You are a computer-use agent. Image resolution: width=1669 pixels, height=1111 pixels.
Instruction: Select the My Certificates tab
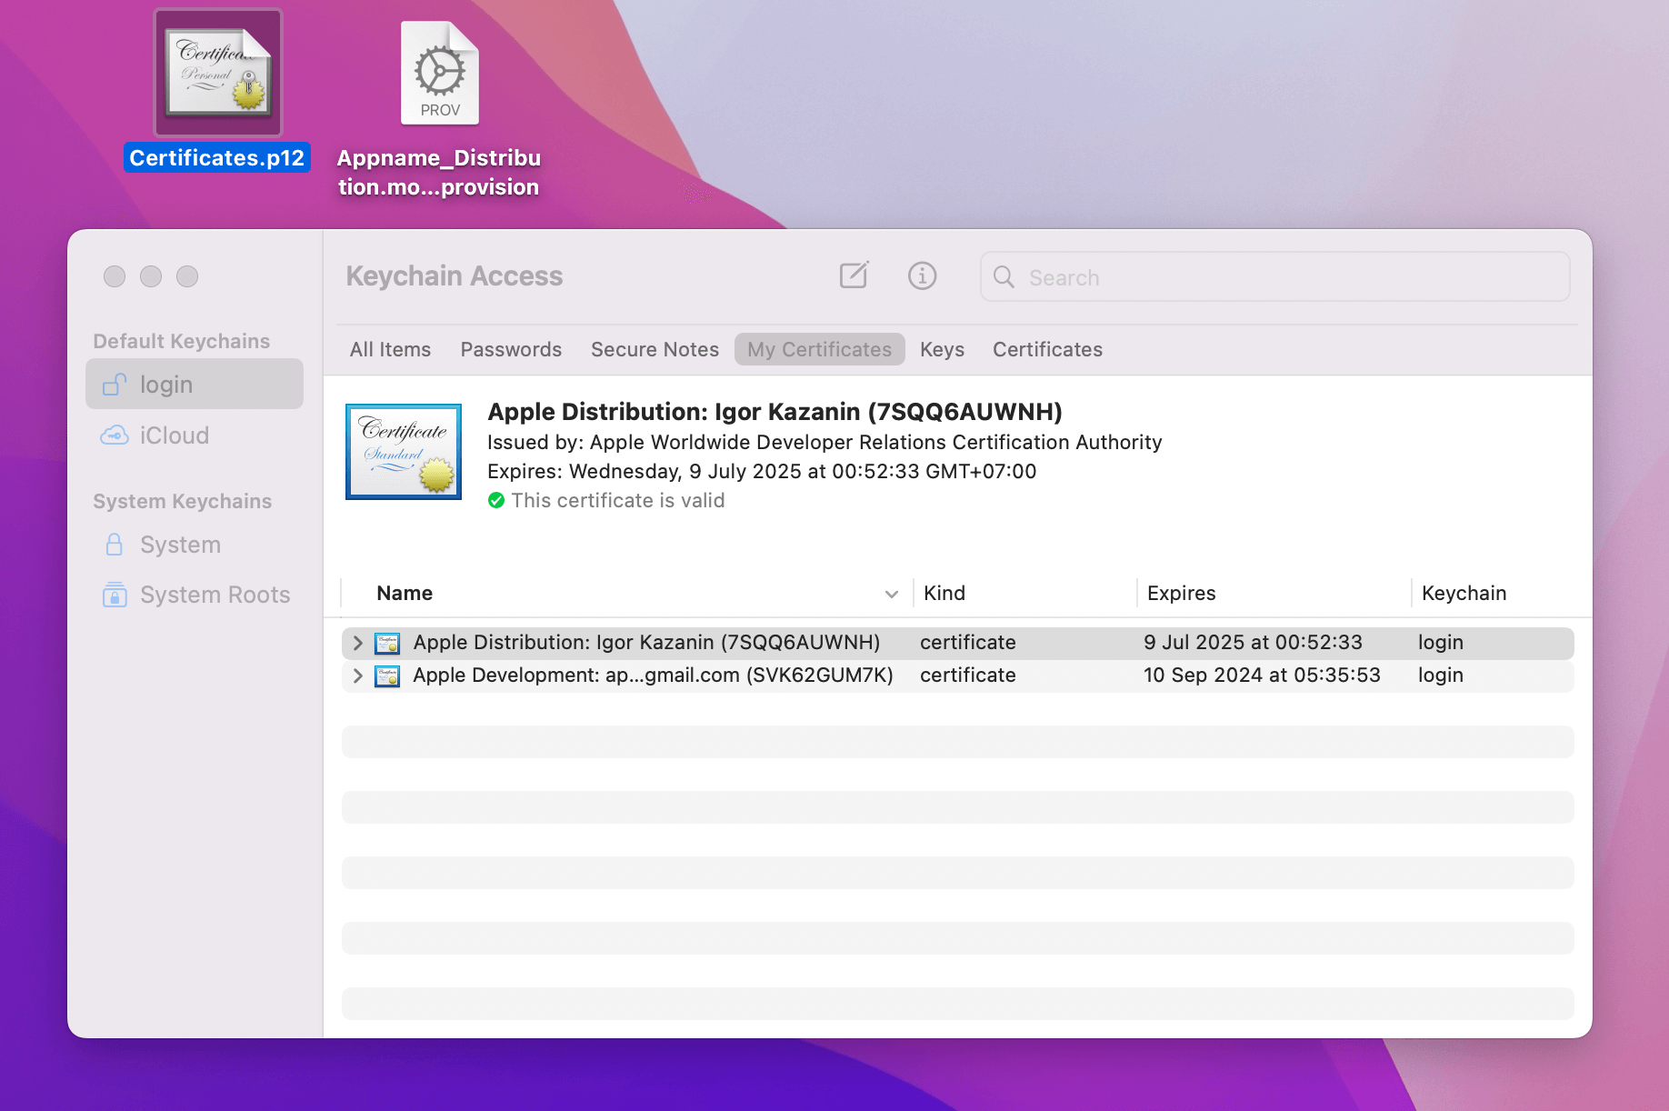click(819, 349)
